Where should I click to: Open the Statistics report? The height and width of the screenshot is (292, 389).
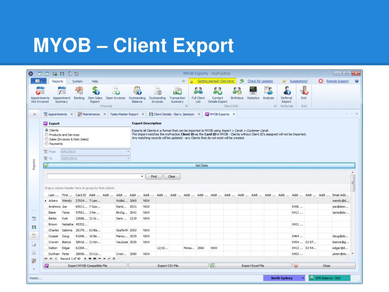[253, 93]
